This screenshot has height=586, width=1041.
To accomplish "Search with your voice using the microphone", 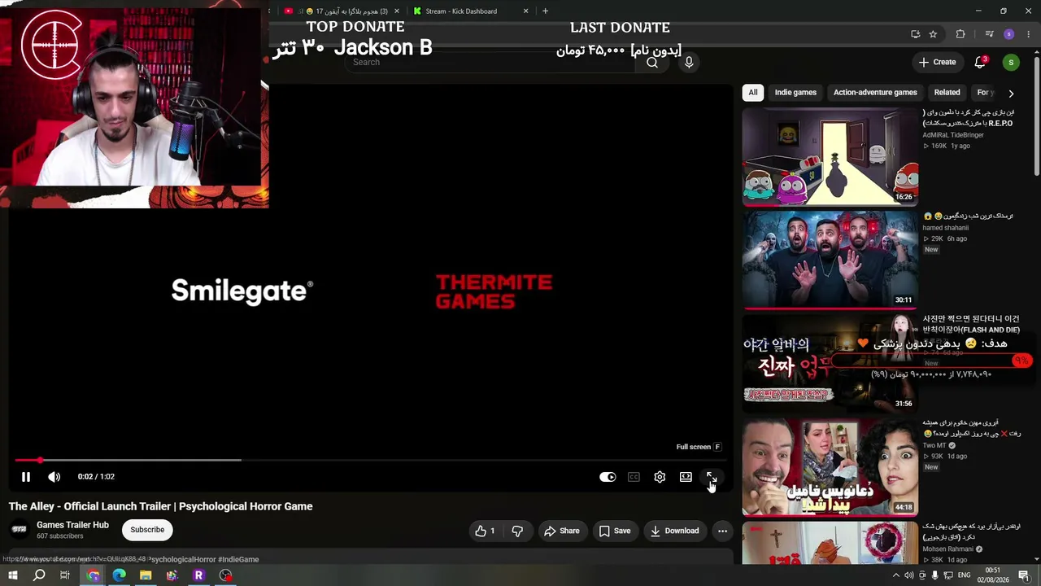I will point(689,62).
